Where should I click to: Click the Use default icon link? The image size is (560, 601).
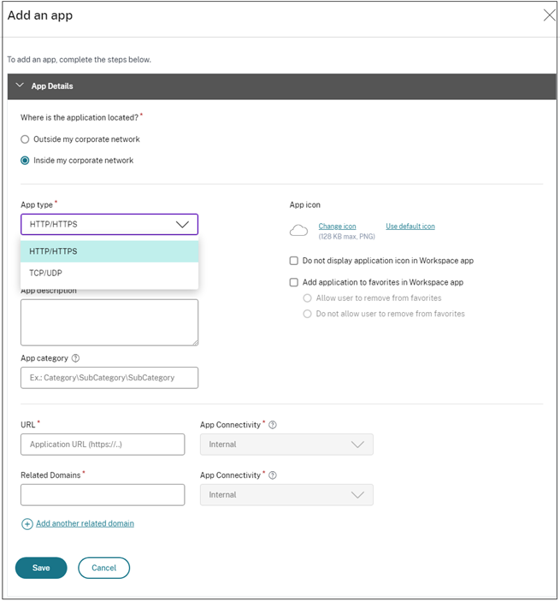coord(410,227)
